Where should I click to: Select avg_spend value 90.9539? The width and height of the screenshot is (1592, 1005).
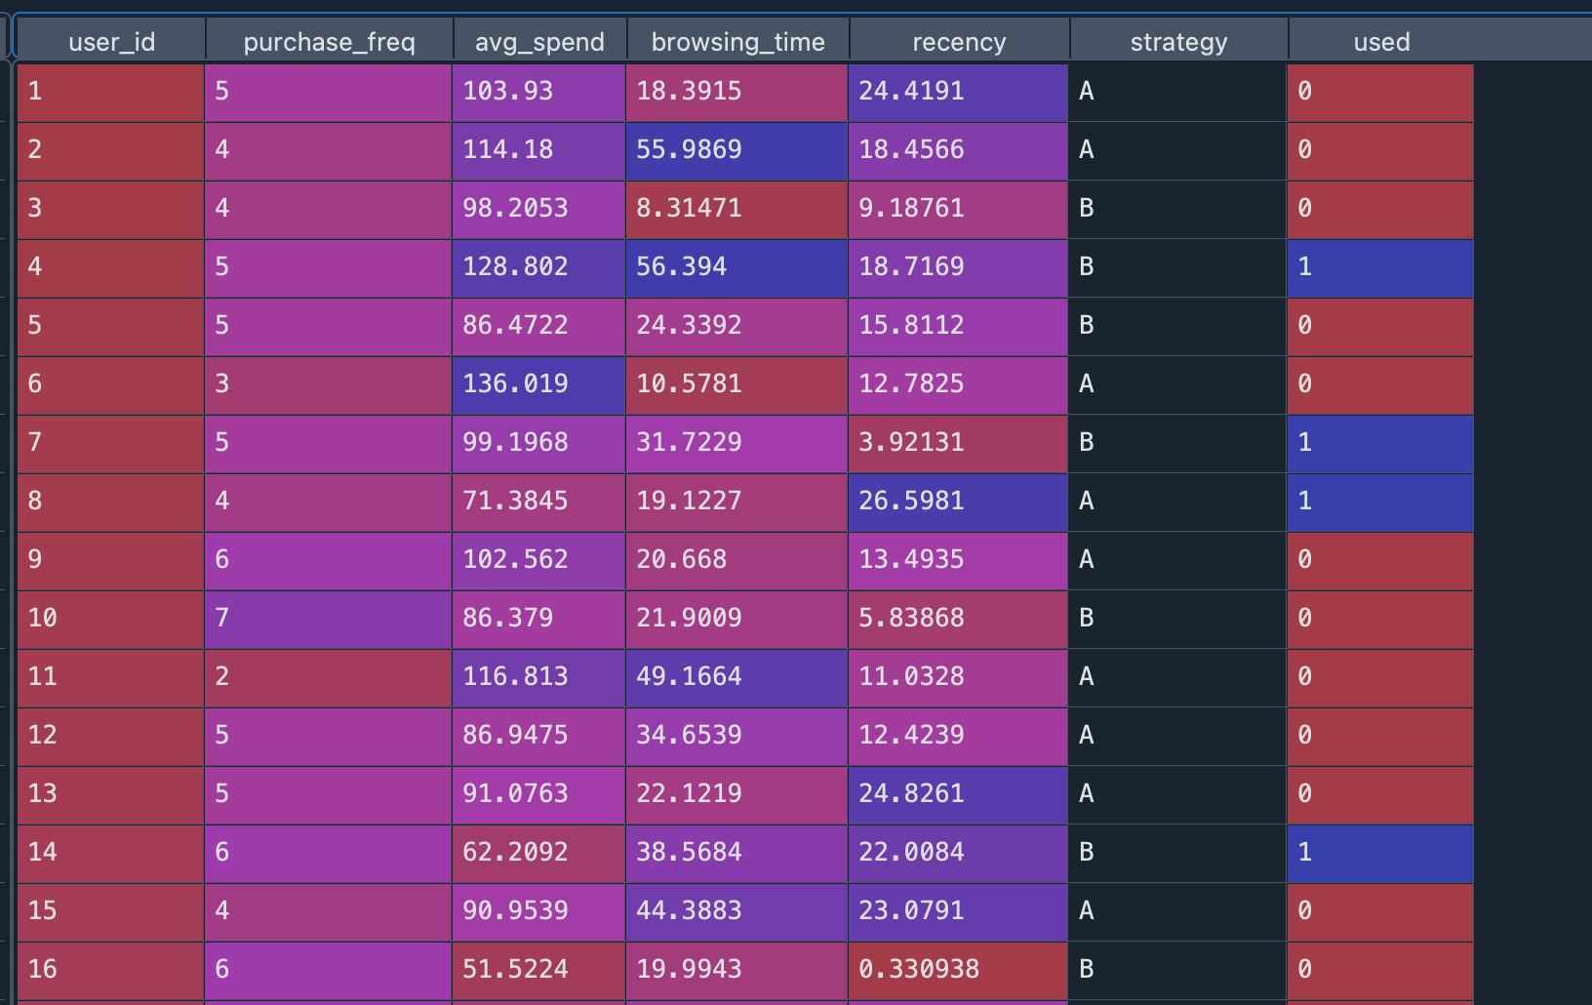point(538,912)
